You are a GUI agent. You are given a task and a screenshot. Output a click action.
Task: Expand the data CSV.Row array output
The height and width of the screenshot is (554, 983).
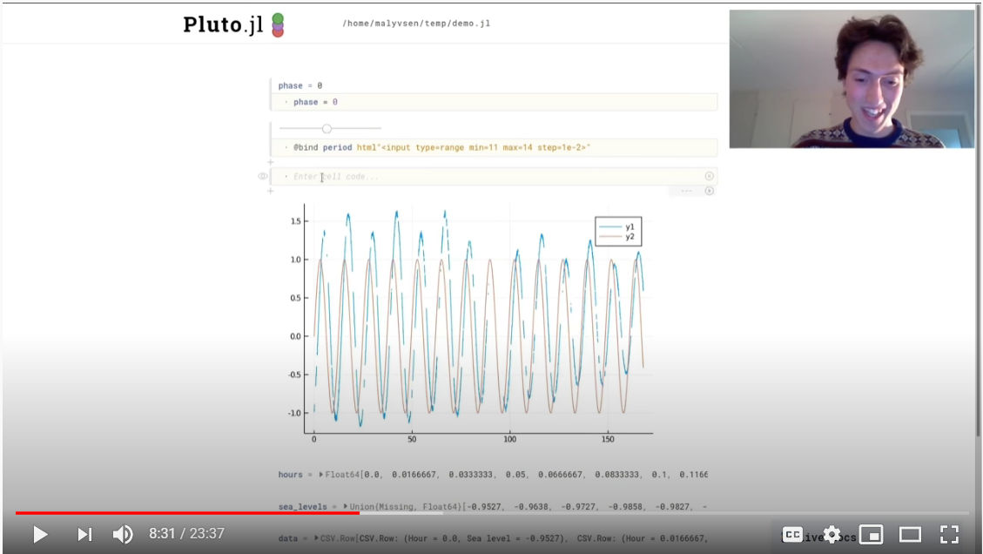[317, 538]
